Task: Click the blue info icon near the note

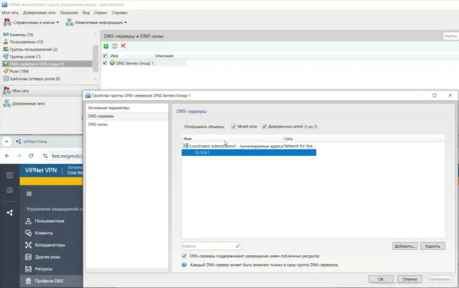Action: point(184,265)
